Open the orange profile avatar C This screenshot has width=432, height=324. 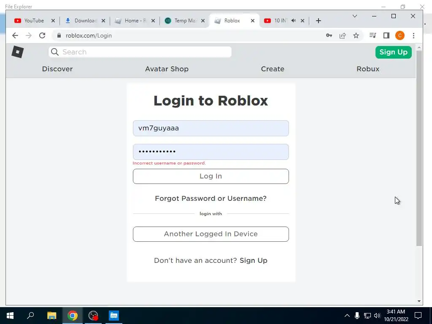(400, 35)
